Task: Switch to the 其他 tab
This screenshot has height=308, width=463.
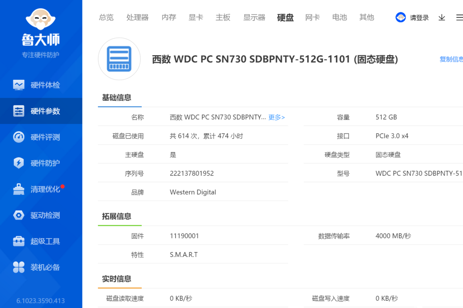Action: [x=367, y=17]
